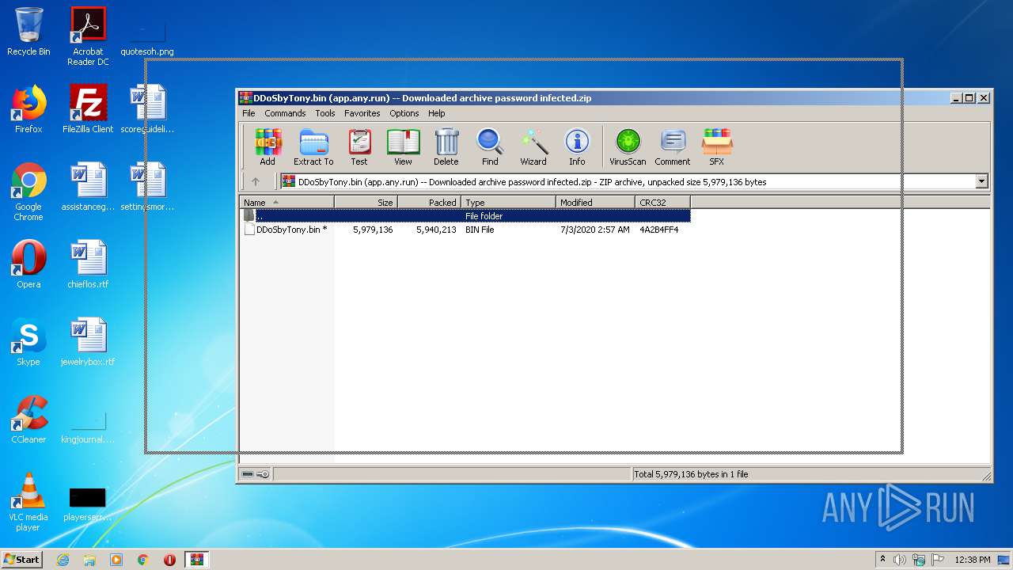Viewport: 1013px width, 570px height.
Task: Click the Opera taskbar icon
Action: (x=169, y=560)
